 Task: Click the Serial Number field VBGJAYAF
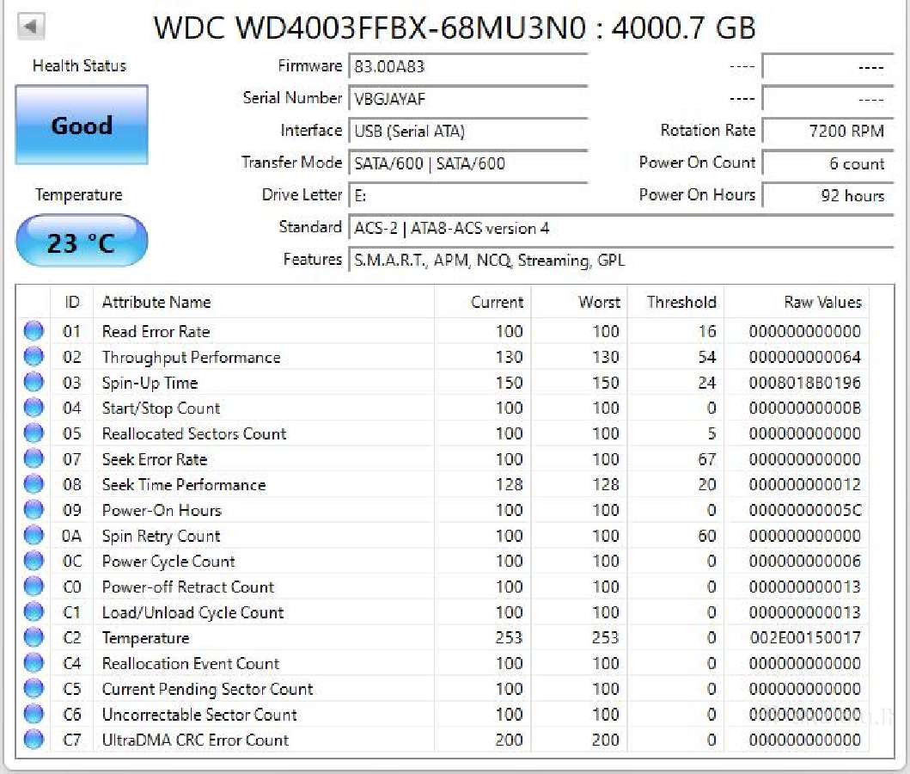467,99
